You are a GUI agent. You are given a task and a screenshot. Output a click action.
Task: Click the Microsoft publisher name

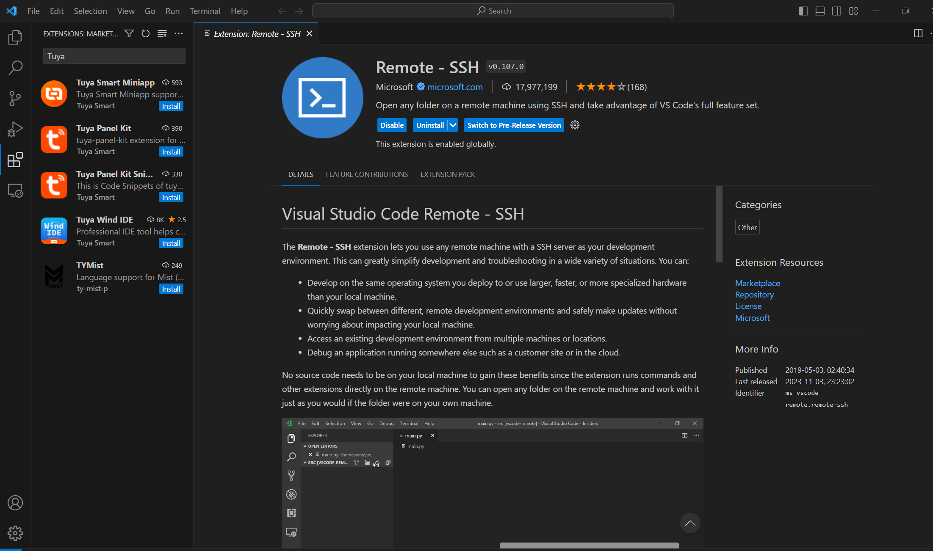[x=394, y=87]
